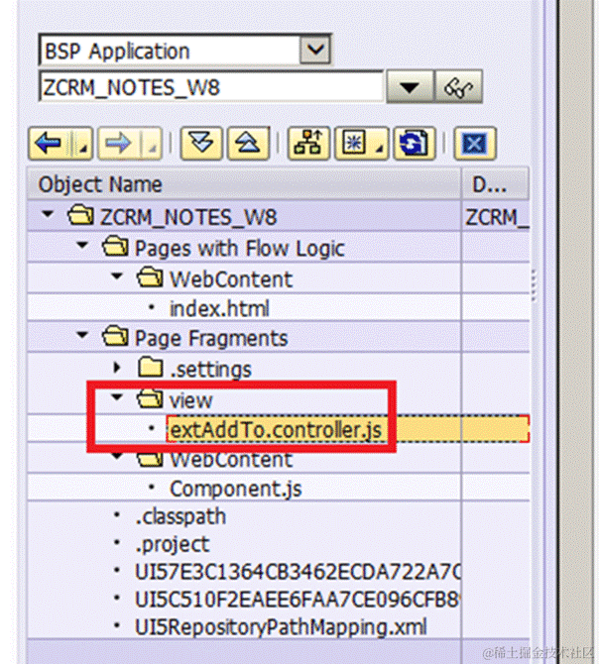Select the ZCRM_NOTES_W8 root folder icon
Viewport: 599px width, 664px height.
[x=80, y=215]
